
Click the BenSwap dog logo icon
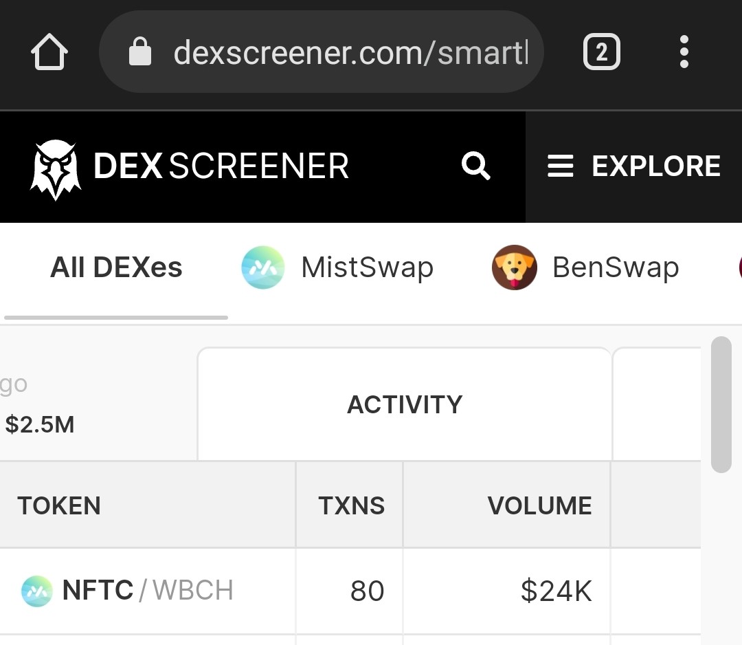click(514, 267)
